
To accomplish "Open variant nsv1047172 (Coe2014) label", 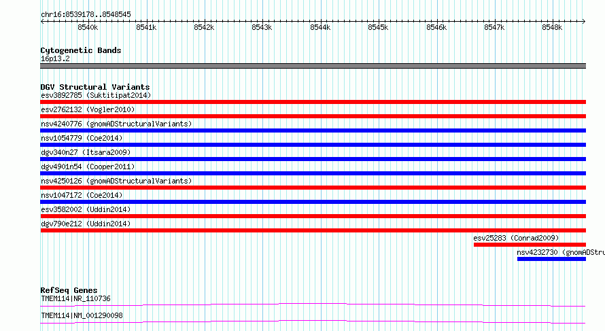I will (x=82, y=195).
